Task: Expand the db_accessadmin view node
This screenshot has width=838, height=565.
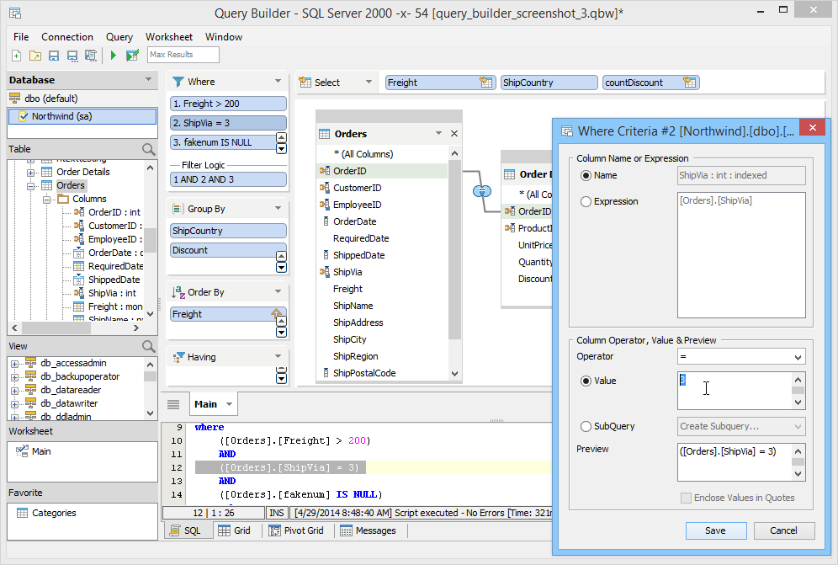Action: pos(14,364)
